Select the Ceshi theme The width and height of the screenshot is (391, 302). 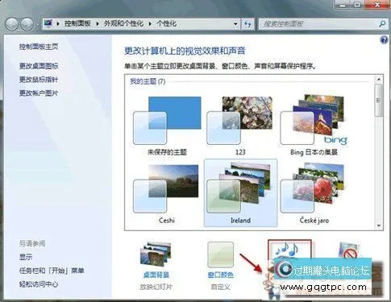pyautogui.click(x=167, y=192)
